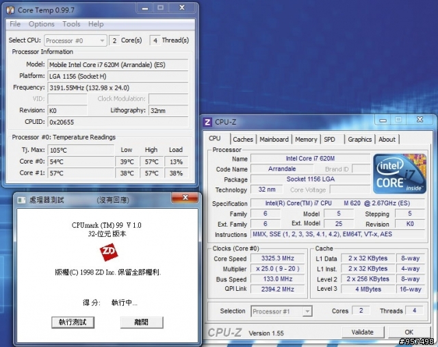Viewport: 438px width, 347px height.
Task: Click the Intel Core i7 inside badge
Action: coord(400,174)
